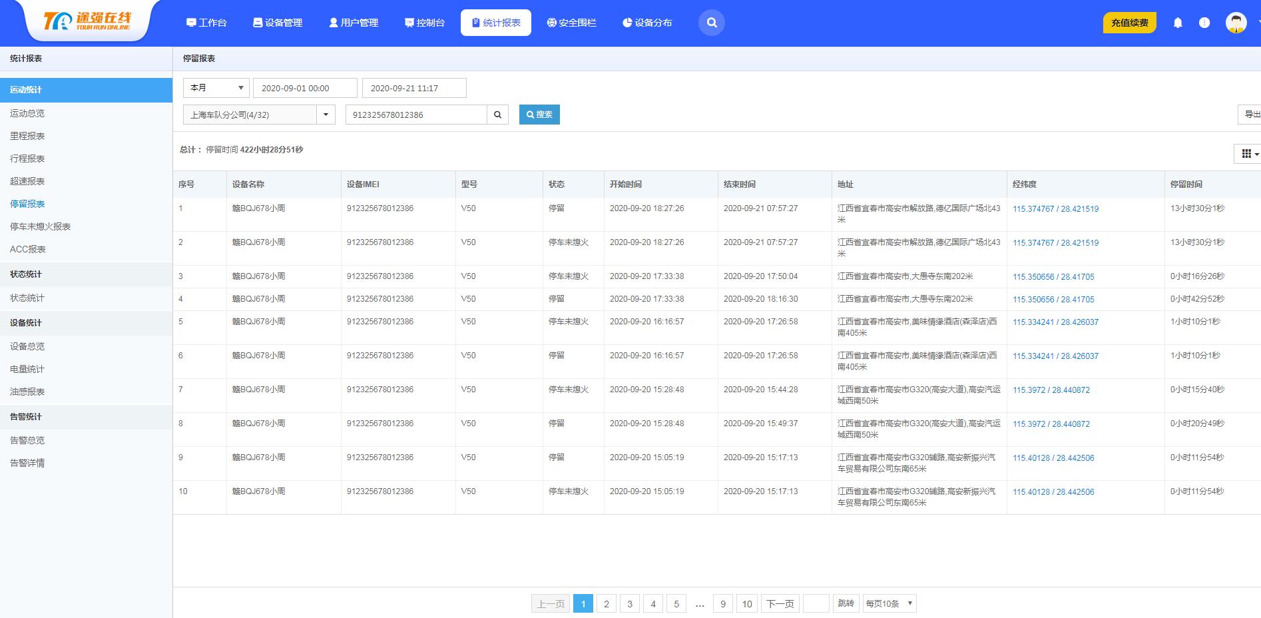This screenshot has width=1261, height=618.
Task: Open the 工作台 tab
Action: 206,23
